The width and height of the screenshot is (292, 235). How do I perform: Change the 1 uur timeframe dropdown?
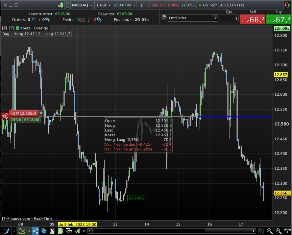point(103,5)
